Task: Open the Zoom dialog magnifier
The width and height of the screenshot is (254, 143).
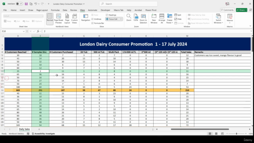Action: (129, 17)
